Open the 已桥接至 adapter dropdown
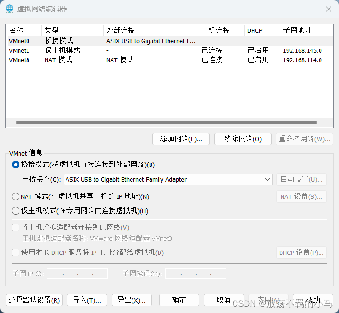Image resolution: width=339 pixels, height=313 pixels. (x=168, y=179)
